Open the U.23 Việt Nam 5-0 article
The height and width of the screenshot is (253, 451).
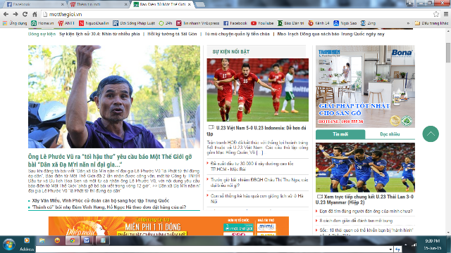tap(257, 131)
